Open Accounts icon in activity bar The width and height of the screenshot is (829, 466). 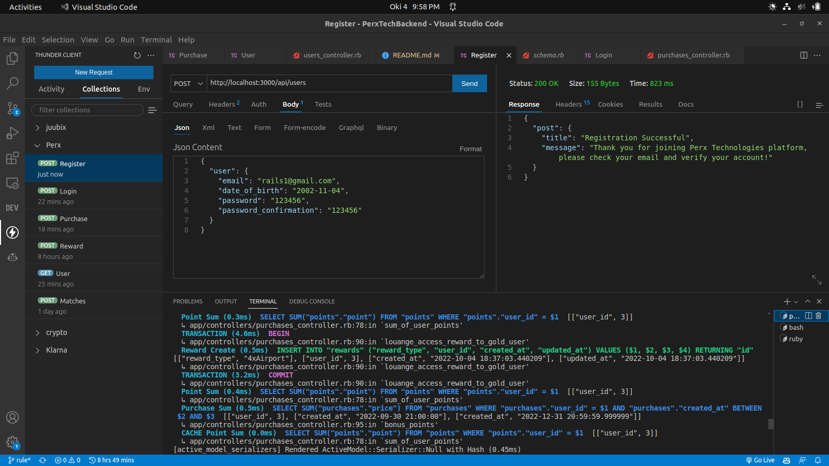pyautogui.click(x=12, y=417)
